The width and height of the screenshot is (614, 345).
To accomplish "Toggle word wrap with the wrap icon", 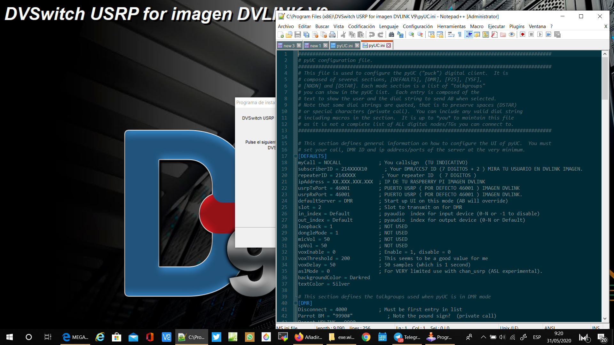I will pyautogui.click(x=451, y=34).
